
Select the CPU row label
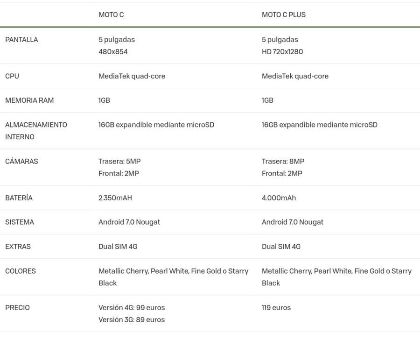(x=12, y=76)
